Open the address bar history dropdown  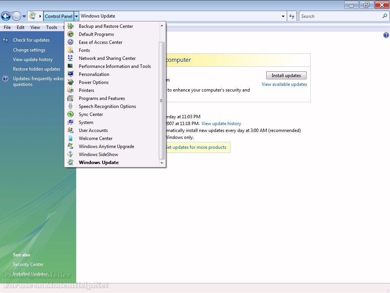pos(283,16)
